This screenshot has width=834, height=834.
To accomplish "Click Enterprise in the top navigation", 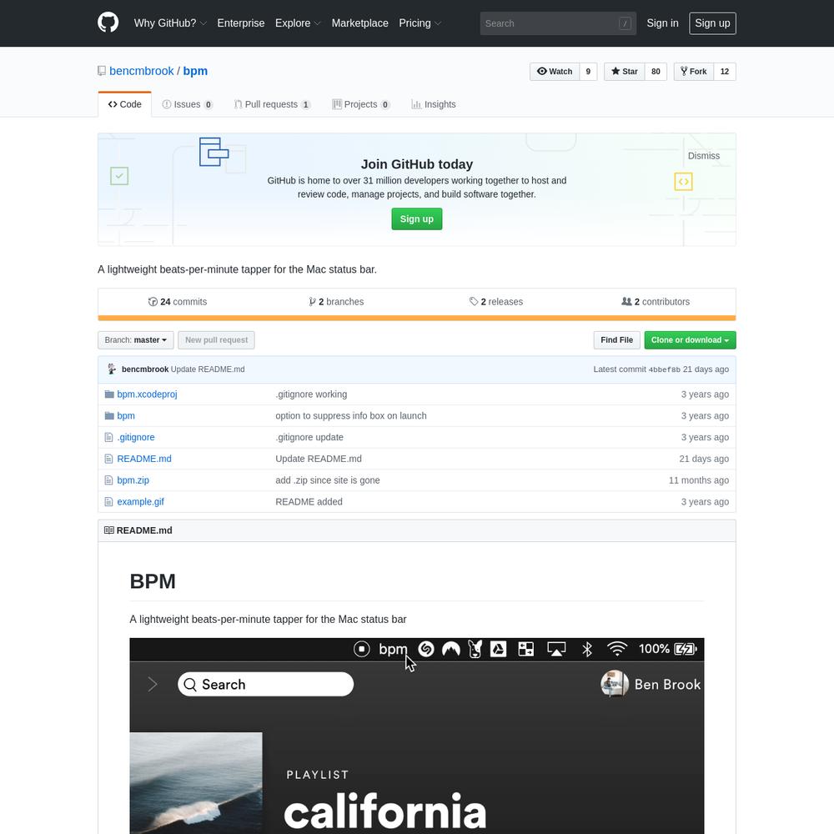I will pos(241,23).
